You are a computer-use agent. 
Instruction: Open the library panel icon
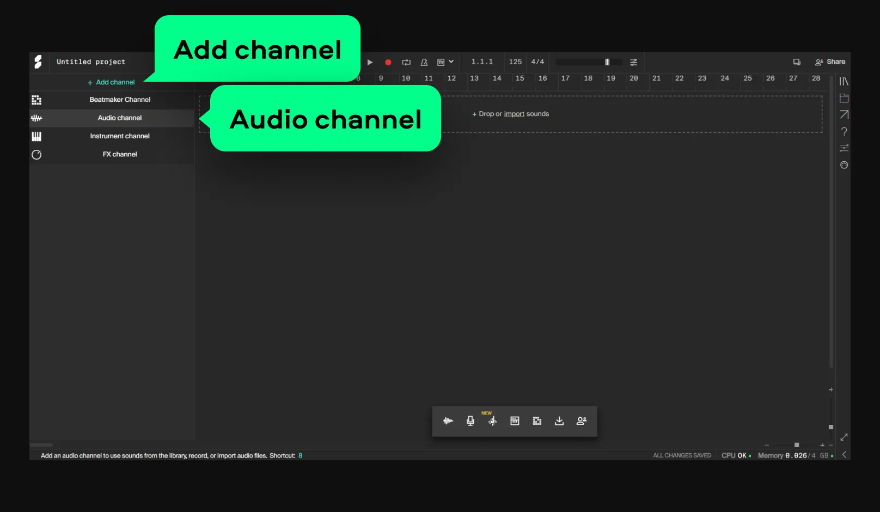coord(844,82)
